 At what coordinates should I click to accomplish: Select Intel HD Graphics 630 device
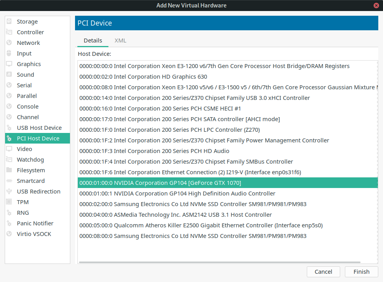(x=227, y=77)
